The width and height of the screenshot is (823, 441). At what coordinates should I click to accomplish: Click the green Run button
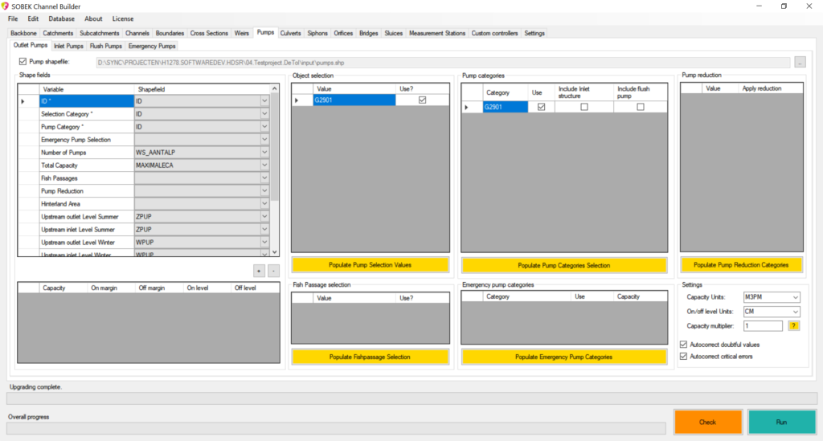pyautogui.click(x=781, y=422)
